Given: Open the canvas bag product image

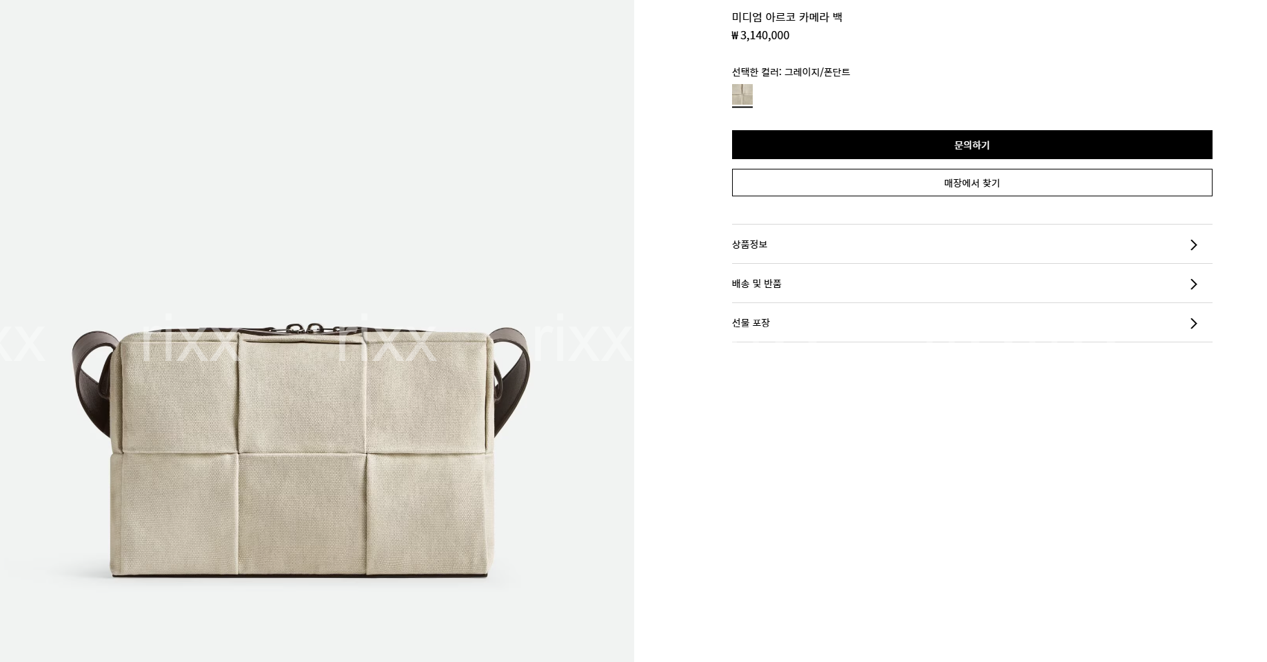Looking at the screenshot, I should click(301, 451).
